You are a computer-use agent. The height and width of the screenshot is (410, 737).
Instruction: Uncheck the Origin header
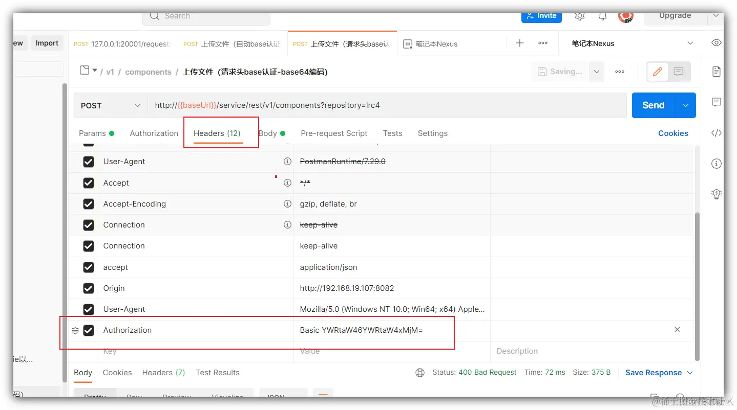[89, 288]
